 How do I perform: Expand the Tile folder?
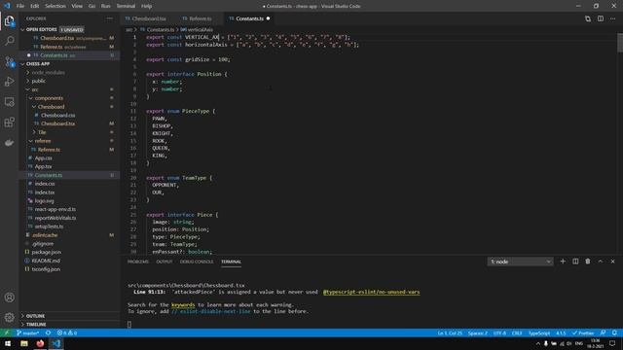pos(42,132)
